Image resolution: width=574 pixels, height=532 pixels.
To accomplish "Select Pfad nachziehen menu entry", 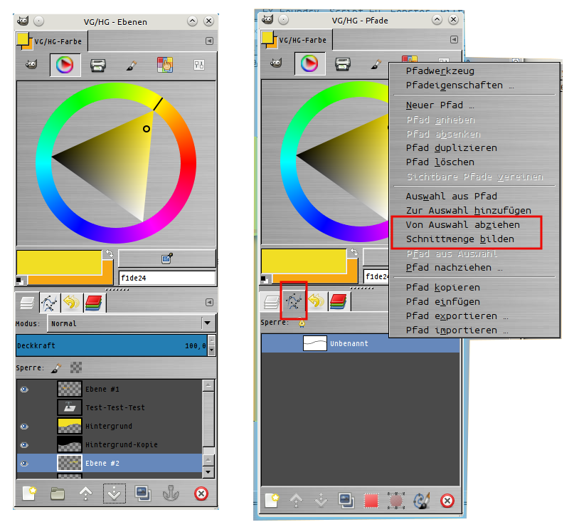I will click(454, 268).
